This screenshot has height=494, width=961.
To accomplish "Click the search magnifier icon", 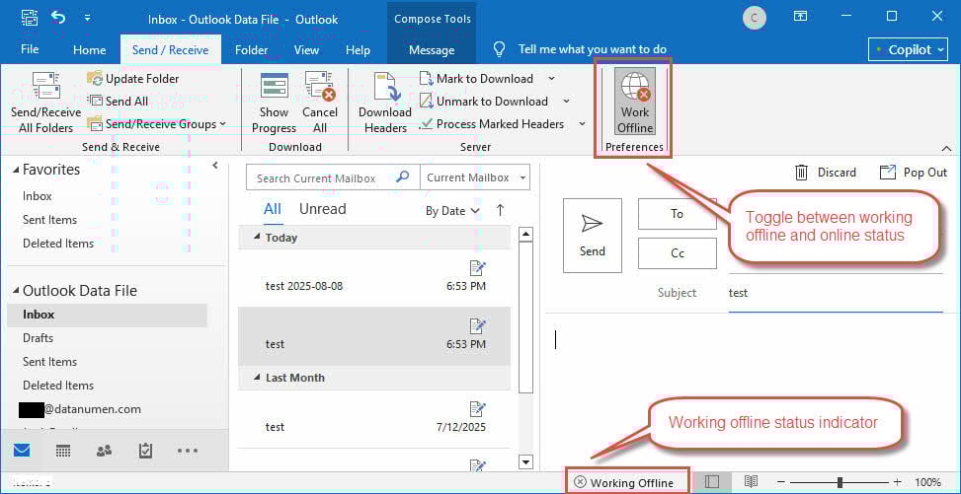I will coord(403,177).
